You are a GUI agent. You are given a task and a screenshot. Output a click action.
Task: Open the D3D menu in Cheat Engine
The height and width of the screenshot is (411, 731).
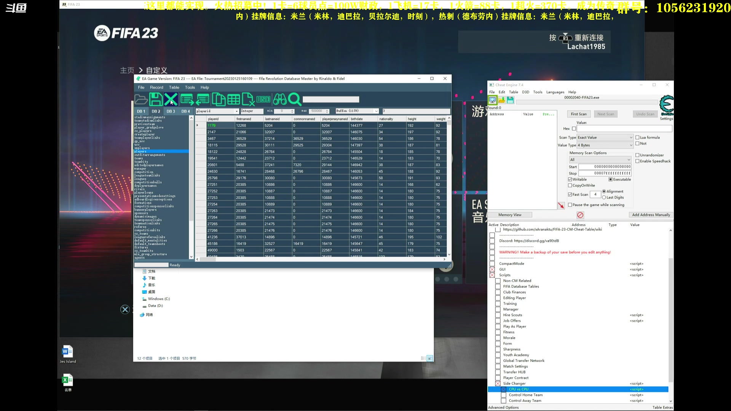525,92
